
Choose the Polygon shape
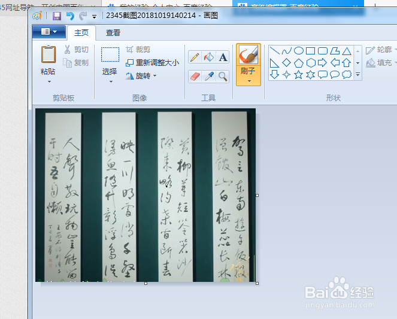[x=335, y=51]
